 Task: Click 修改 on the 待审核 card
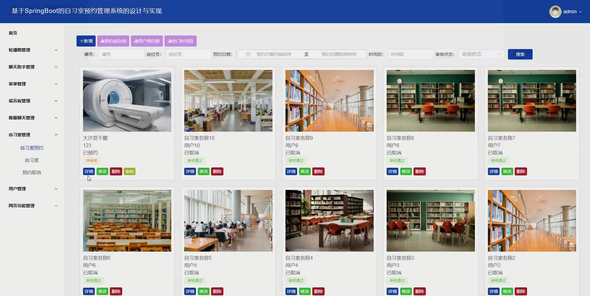[x=102, y=171]
